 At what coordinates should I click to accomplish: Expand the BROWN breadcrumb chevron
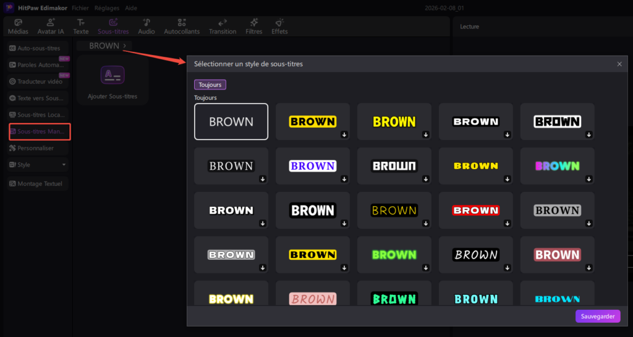125,46
